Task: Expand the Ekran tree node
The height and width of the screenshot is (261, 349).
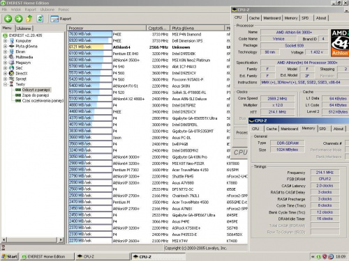Action: 5,52
